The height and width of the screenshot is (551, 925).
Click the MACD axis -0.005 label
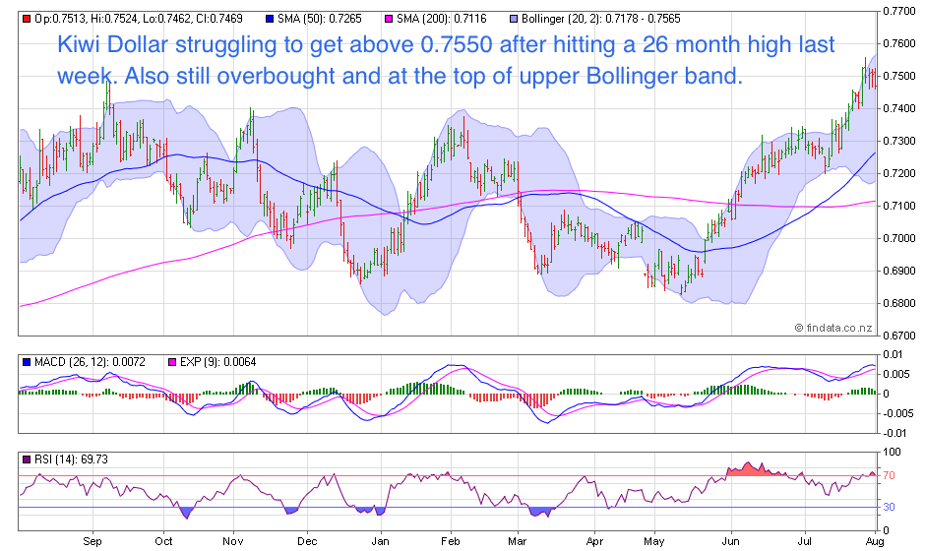(x=896, y=413)
